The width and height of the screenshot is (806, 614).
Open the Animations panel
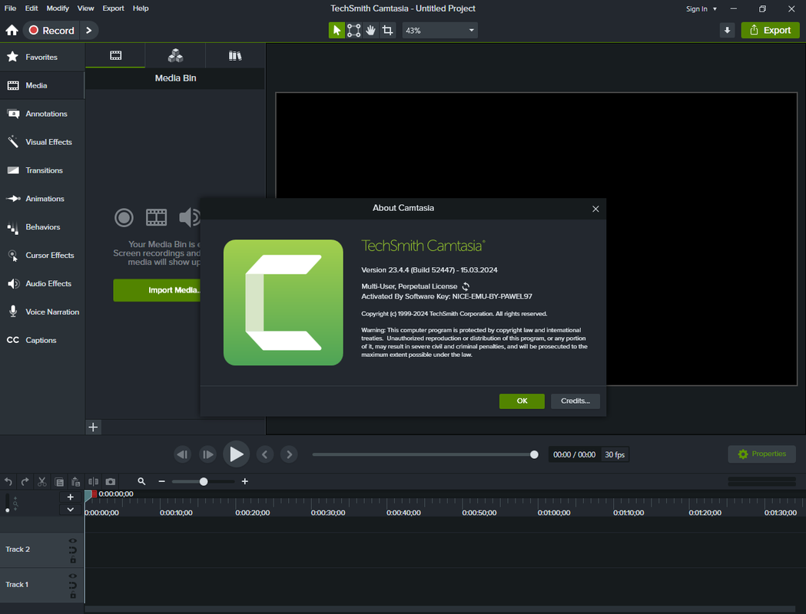click(42, 198)
